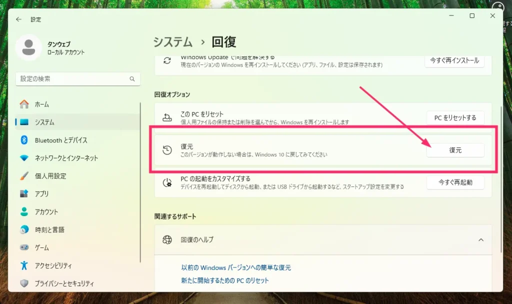Screen dimensions: 512x304
Task: Click the content pane vertical scrollbar
Action: (x=501, y=179)
